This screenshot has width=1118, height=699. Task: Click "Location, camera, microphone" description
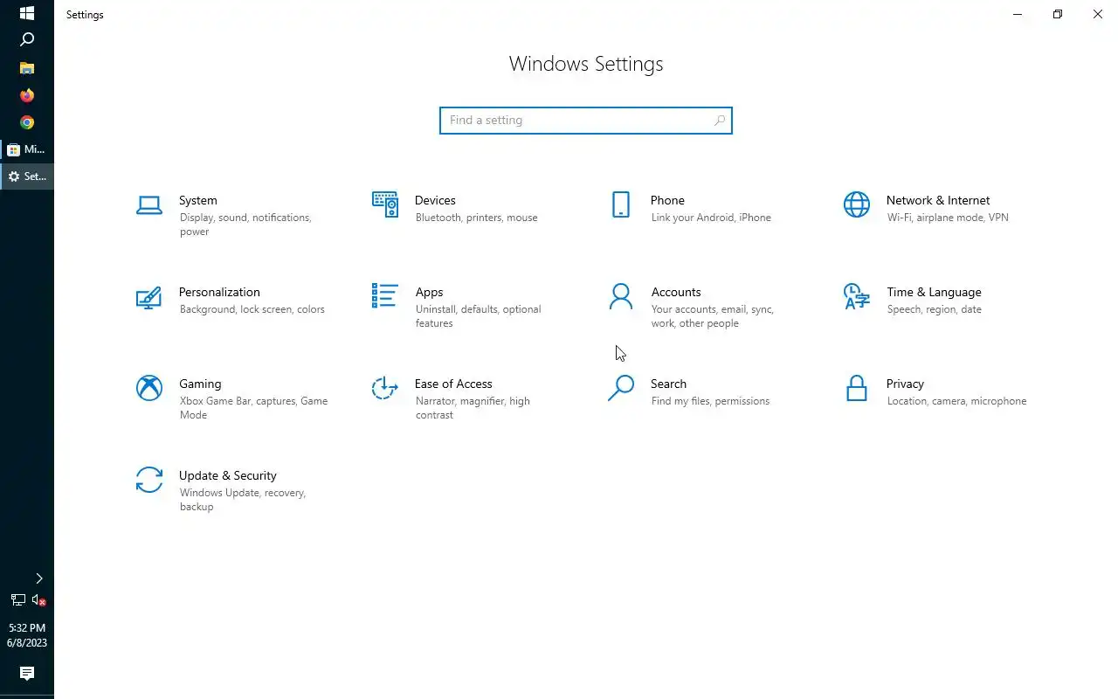click(x=956, y=401)
